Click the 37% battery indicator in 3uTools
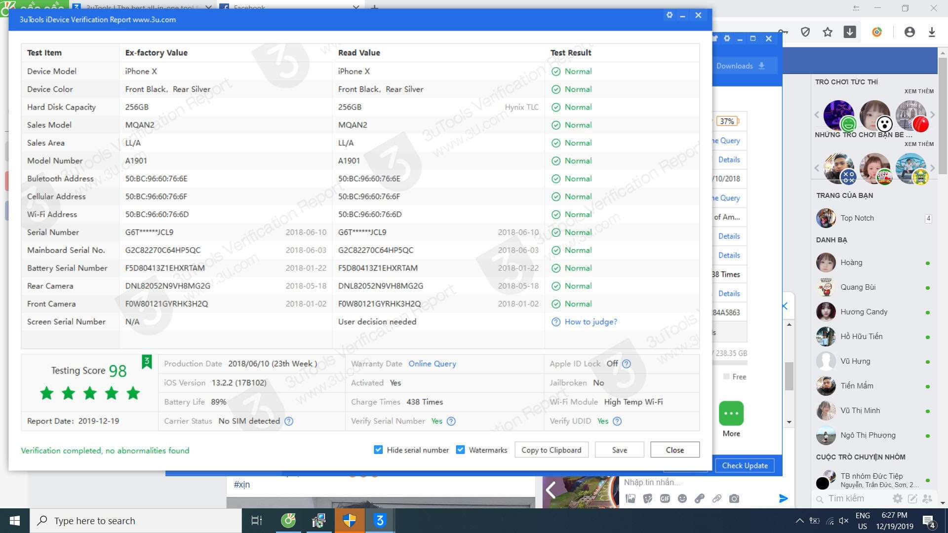Image resolution: width=948 pixels, height=533 pixels. [x=727, y=121]
